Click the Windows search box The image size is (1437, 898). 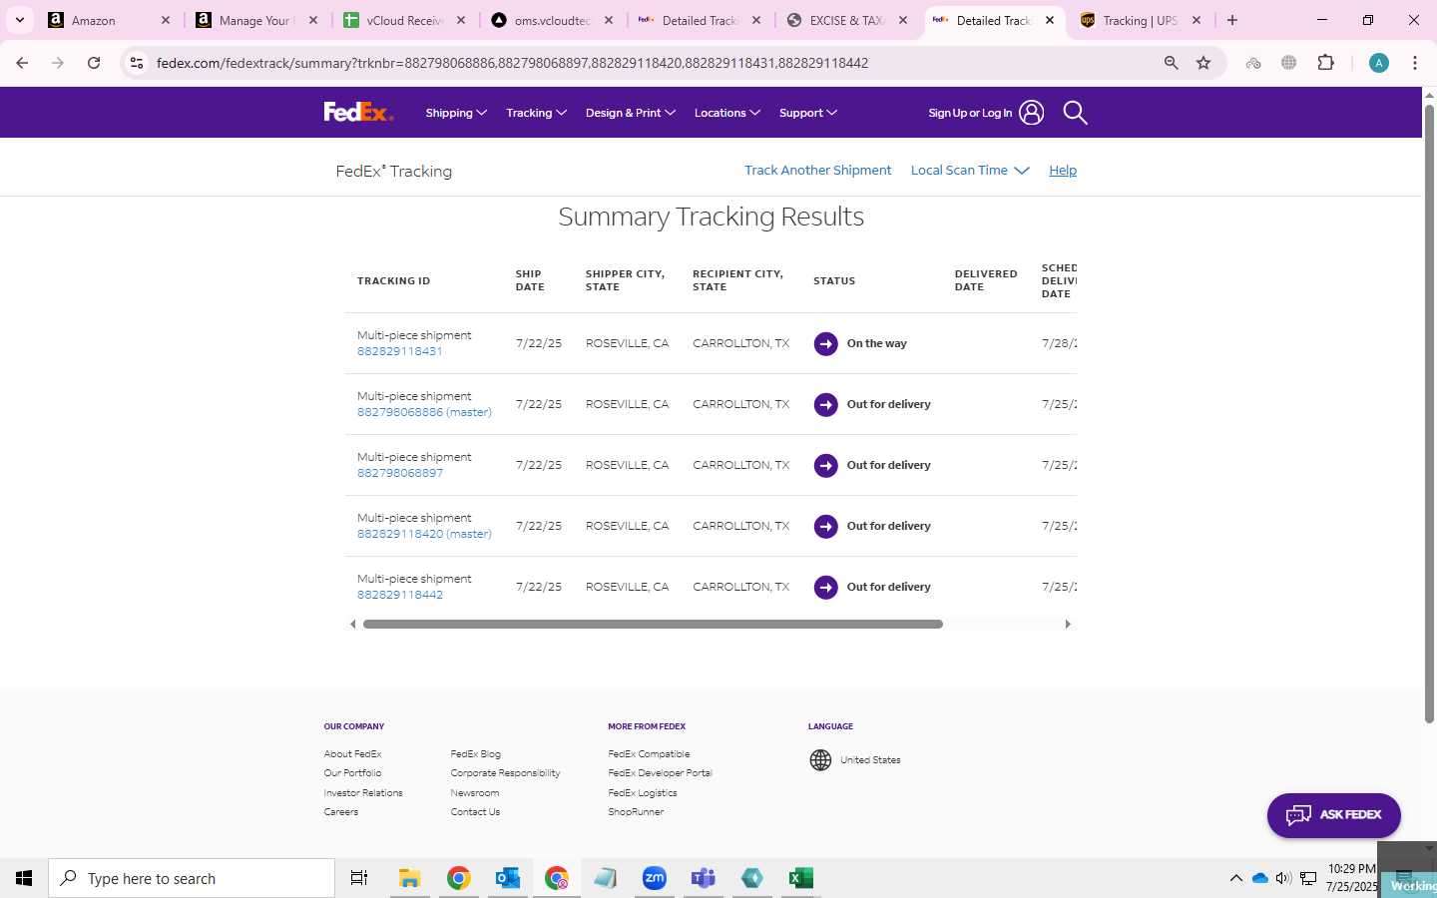pos(192,878)
